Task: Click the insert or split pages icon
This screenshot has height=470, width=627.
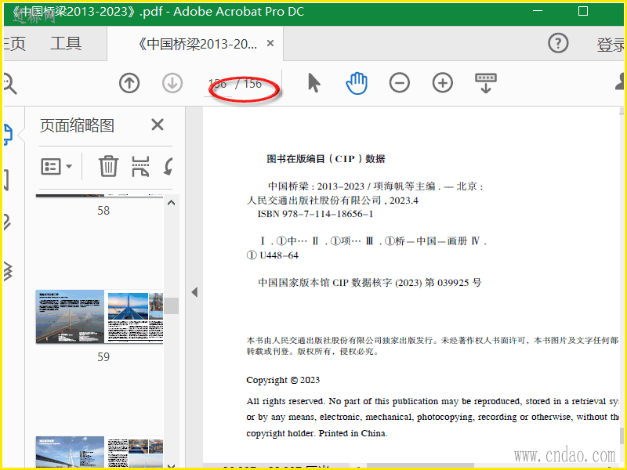Action: click(x=140, y=166)
